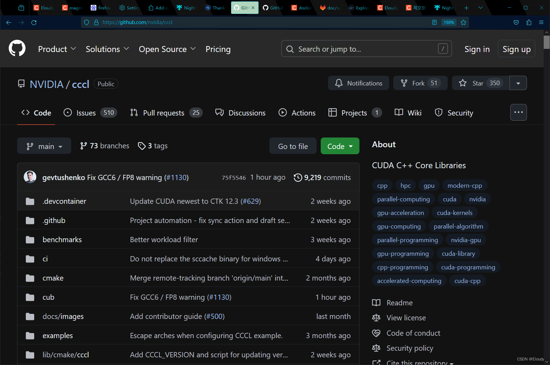Close the active GitHub browser tab

point(253,8)
